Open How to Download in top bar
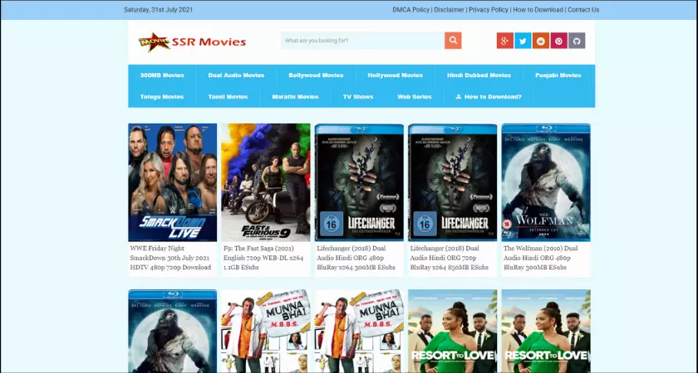698x373 pixels. (x=538, y=9)
